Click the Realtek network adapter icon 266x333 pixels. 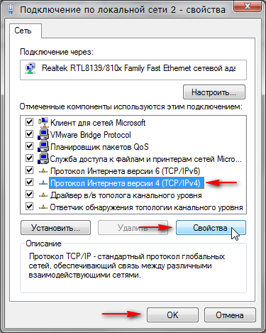click(31, 68)
